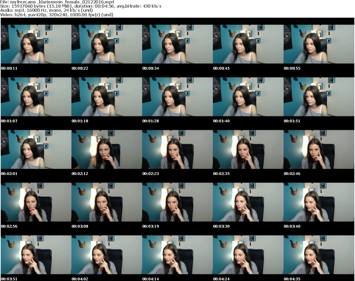Viewport: 355px width, 281px height.
Task: Open the frame captured at 00:01:28
Action: 177,96
